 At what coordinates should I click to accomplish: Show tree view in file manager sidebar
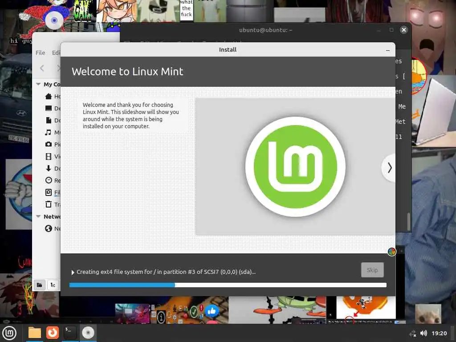[53, 285]
